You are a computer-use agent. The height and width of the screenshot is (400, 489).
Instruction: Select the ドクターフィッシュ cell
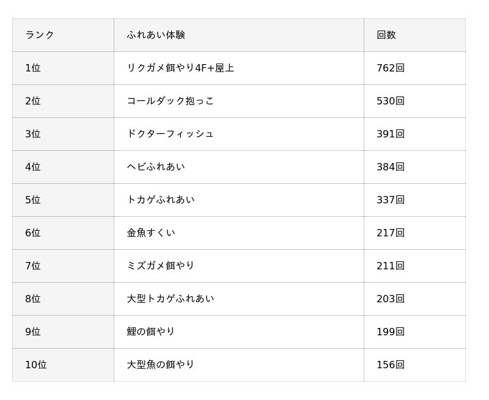click(171, 134)
